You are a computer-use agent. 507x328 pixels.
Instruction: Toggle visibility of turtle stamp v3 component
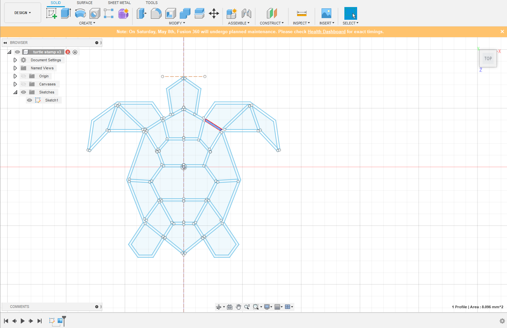(17, 52)
